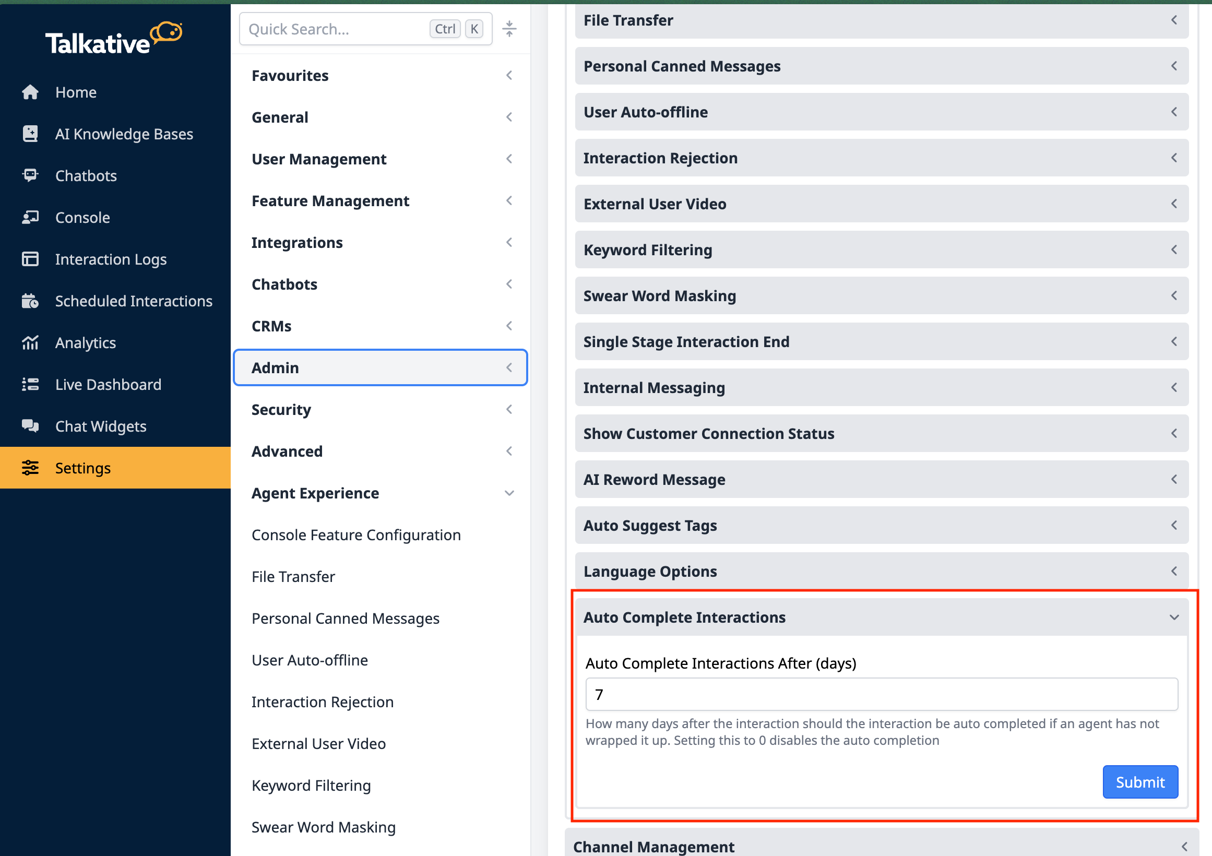The height and width of the screenshot is (856, 1212).
Task: Collapse the Agent Experience menu group
Action: point(509,493)
